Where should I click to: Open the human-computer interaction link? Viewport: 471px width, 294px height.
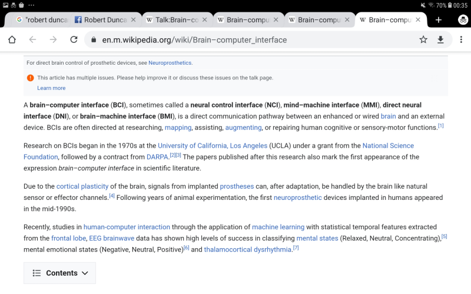127,227
